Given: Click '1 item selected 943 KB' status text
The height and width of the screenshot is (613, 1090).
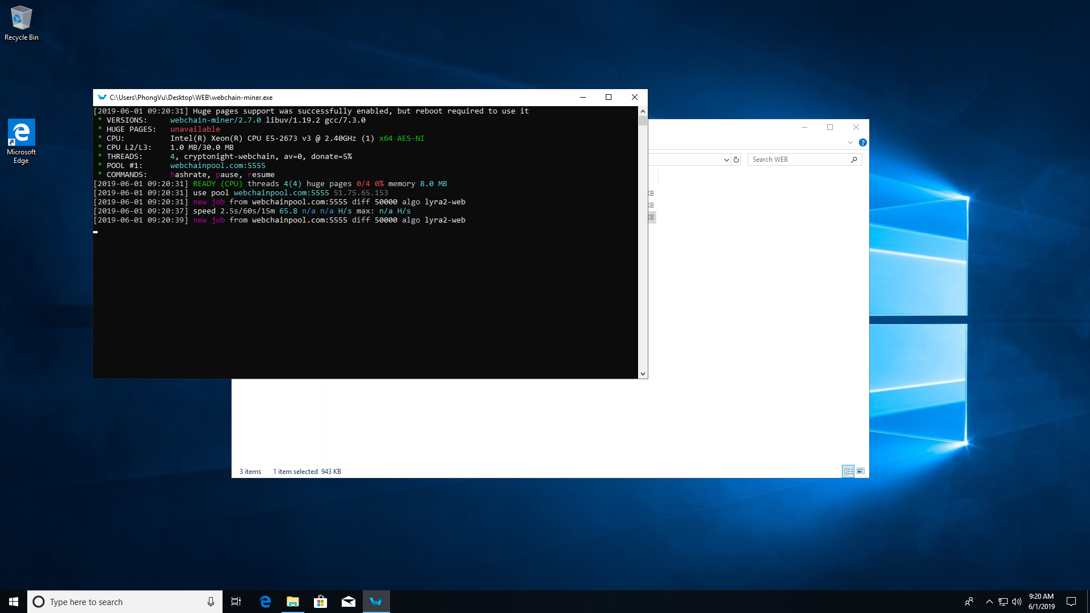Looking at the screenshot, I should [x=307, y=472].
